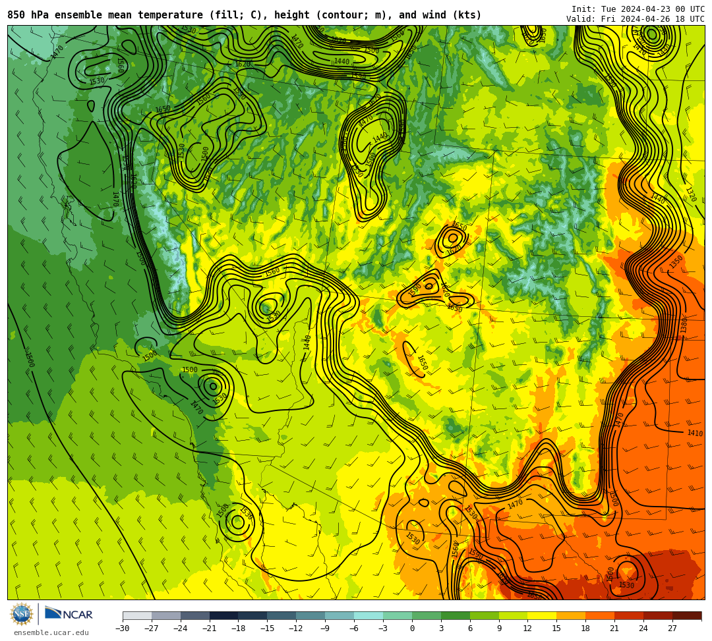This screenshot has height=641, width=712.
Task: Click the yellow-green swatch between 9 and 12
Action: tap(513, 615)
